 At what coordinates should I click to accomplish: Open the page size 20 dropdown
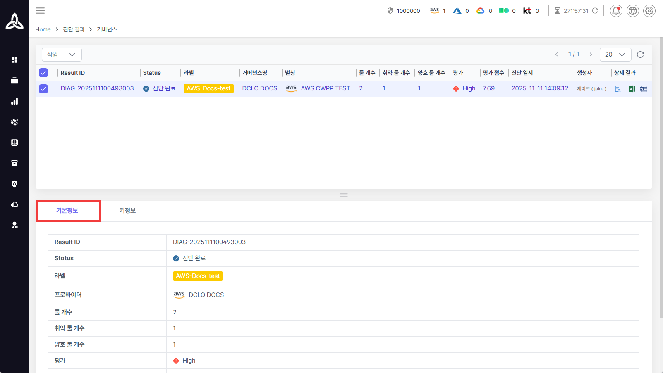[x=615, y=55]
